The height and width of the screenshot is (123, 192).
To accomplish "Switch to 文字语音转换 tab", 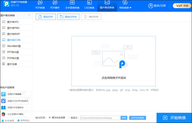I will pyautogui.click(x=72, y=5).
